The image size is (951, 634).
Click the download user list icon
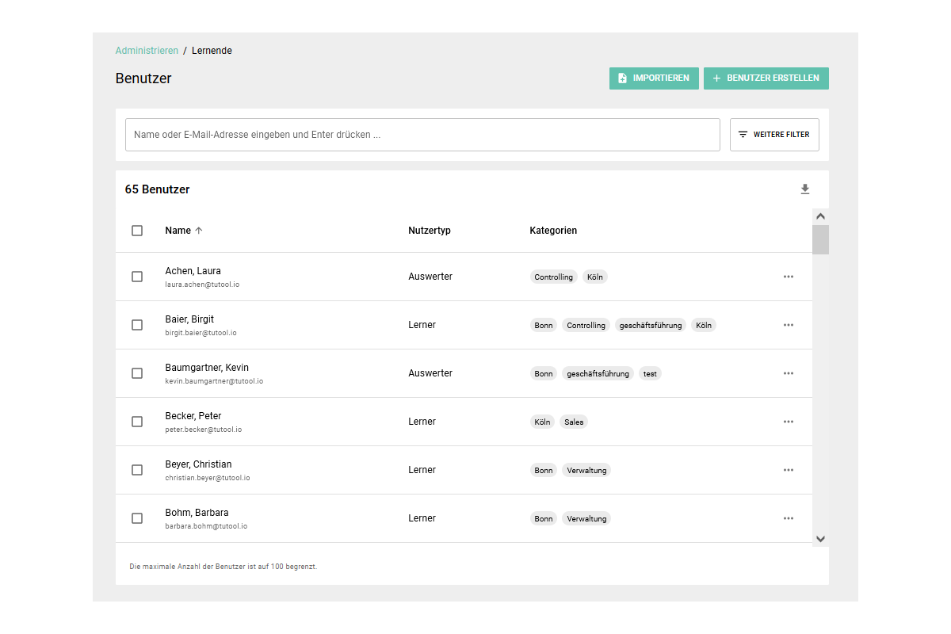805,189
